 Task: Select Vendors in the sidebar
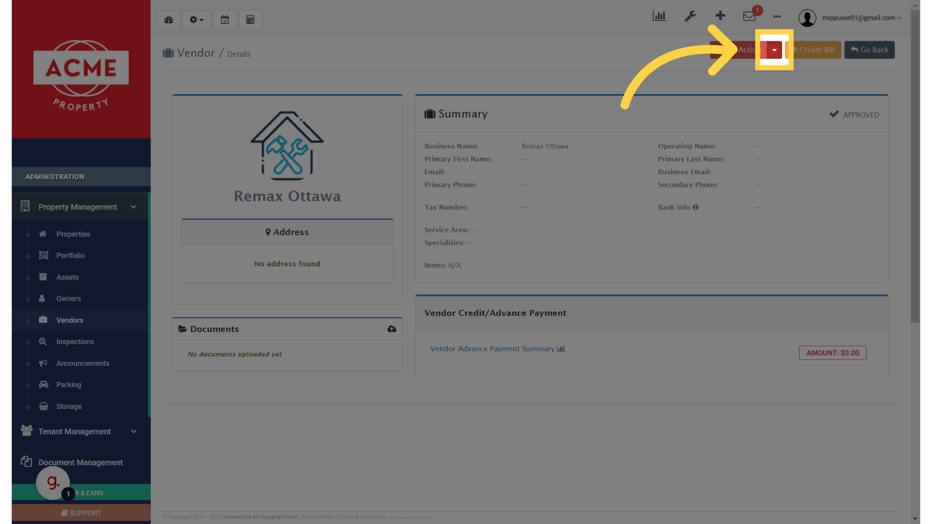(69, 320)
